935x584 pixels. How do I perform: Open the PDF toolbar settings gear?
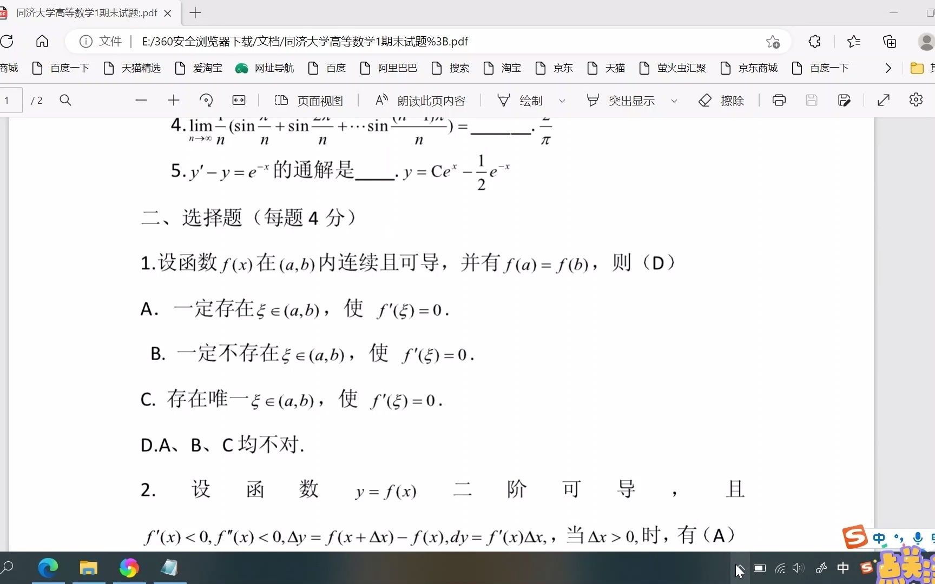point(916,100)
